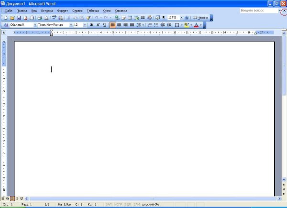Save the document with the floppy icon
Screen dimensions: 287x208
19,18
